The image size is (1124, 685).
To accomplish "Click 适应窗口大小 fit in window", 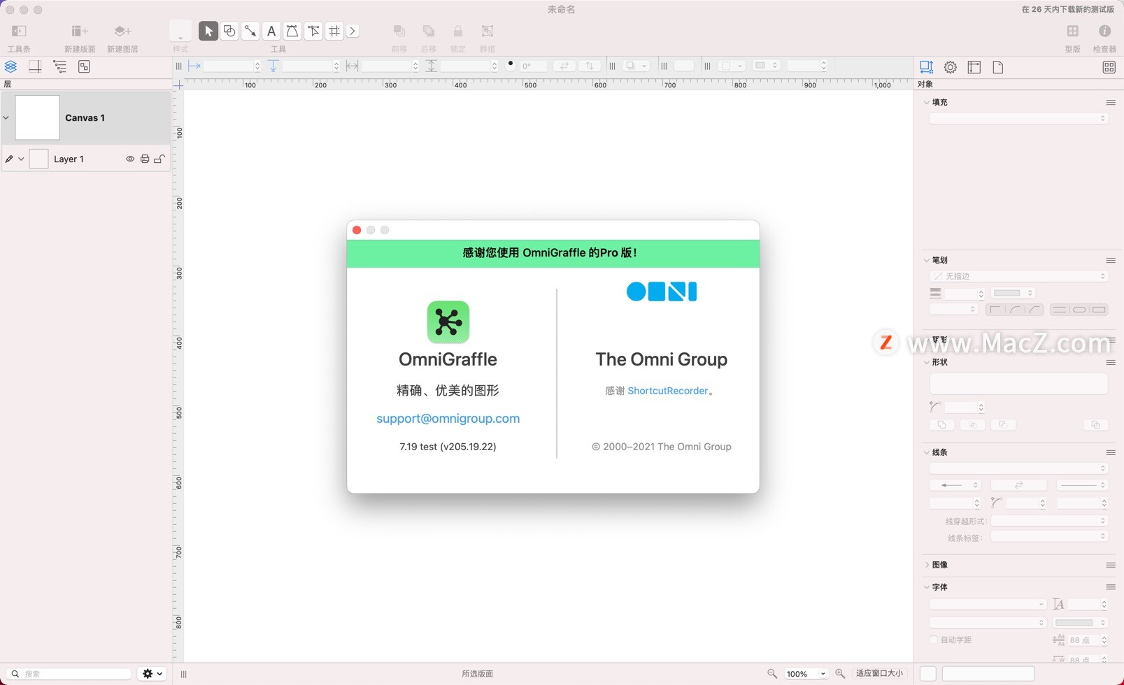I will (x=879, y=673).
